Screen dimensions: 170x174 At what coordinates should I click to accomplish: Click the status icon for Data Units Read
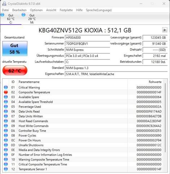coord(6,111)
